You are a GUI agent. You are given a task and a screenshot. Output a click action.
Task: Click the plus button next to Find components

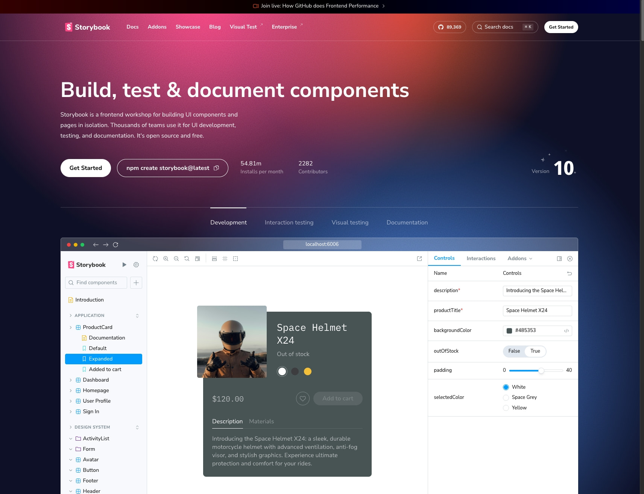pos(136,283)
